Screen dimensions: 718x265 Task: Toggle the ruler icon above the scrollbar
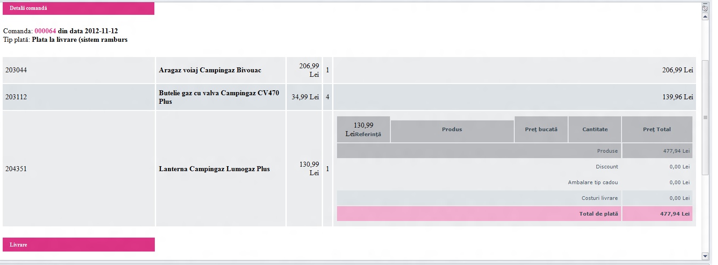point(705,8)
